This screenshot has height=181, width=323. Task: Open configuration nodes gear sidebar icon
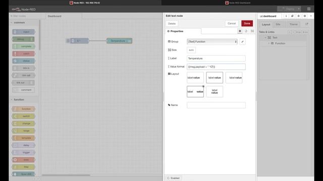click(x=305, y=16)
